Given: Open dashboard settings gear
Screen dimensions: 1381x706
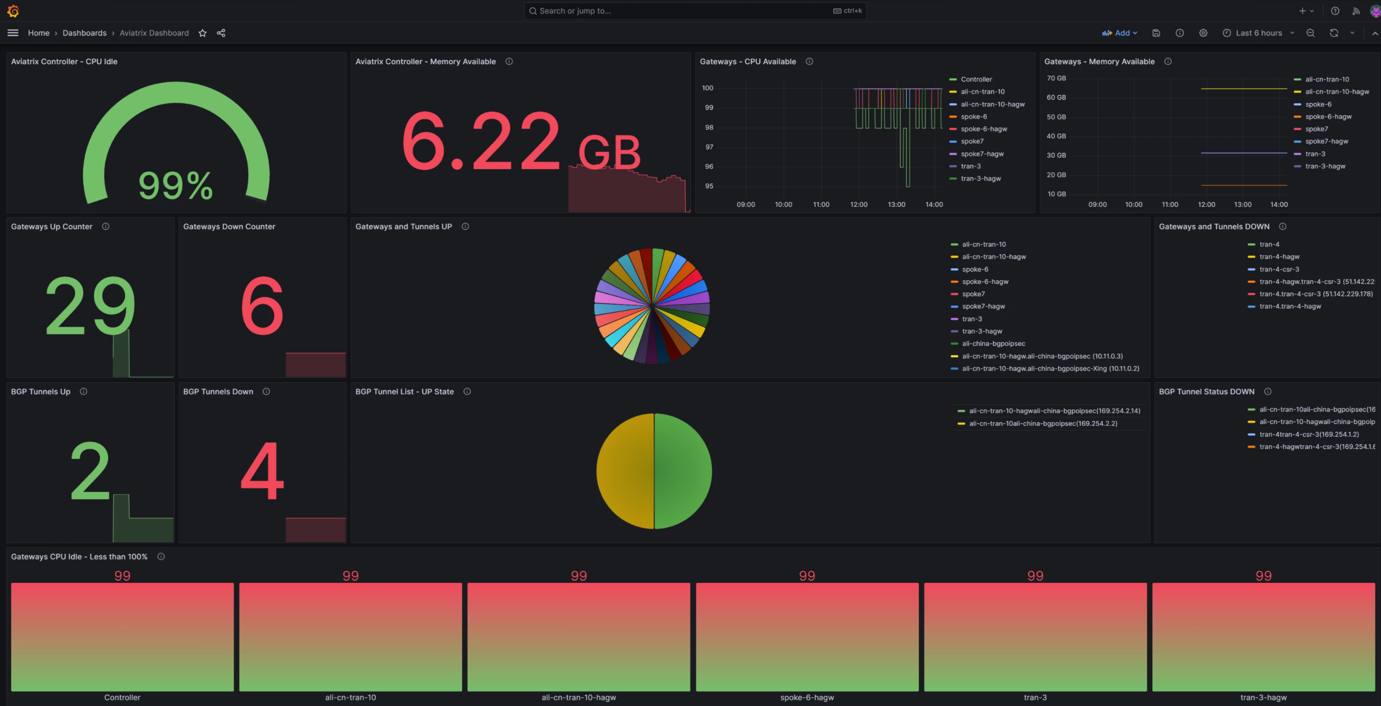Looking at the screenshot, I should click(x=1203, y=32).
